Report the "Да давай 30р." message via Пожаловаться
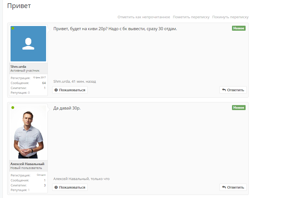 click(x=70, y=187)
